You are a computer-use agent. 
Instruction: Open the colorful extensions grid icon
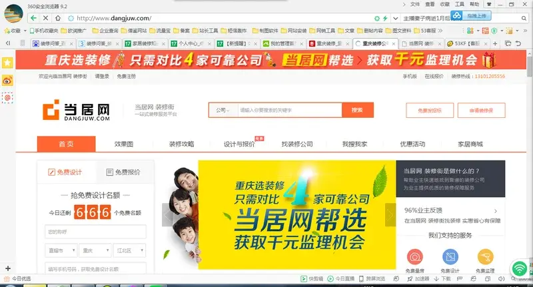[x=470, y=31]
